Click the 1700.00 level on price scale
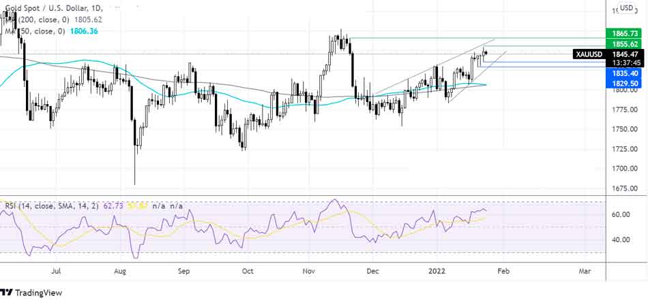648x304 pixels. [625, 169]
